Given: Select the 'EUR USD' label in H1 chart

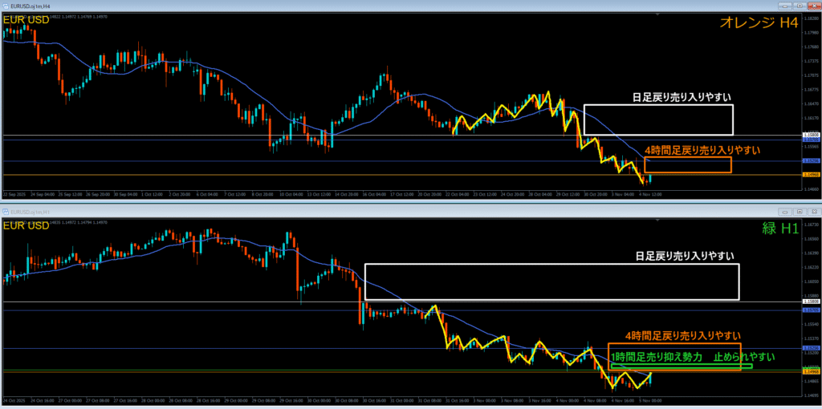Looking at the screenshot, I should (x=26, y=225).
